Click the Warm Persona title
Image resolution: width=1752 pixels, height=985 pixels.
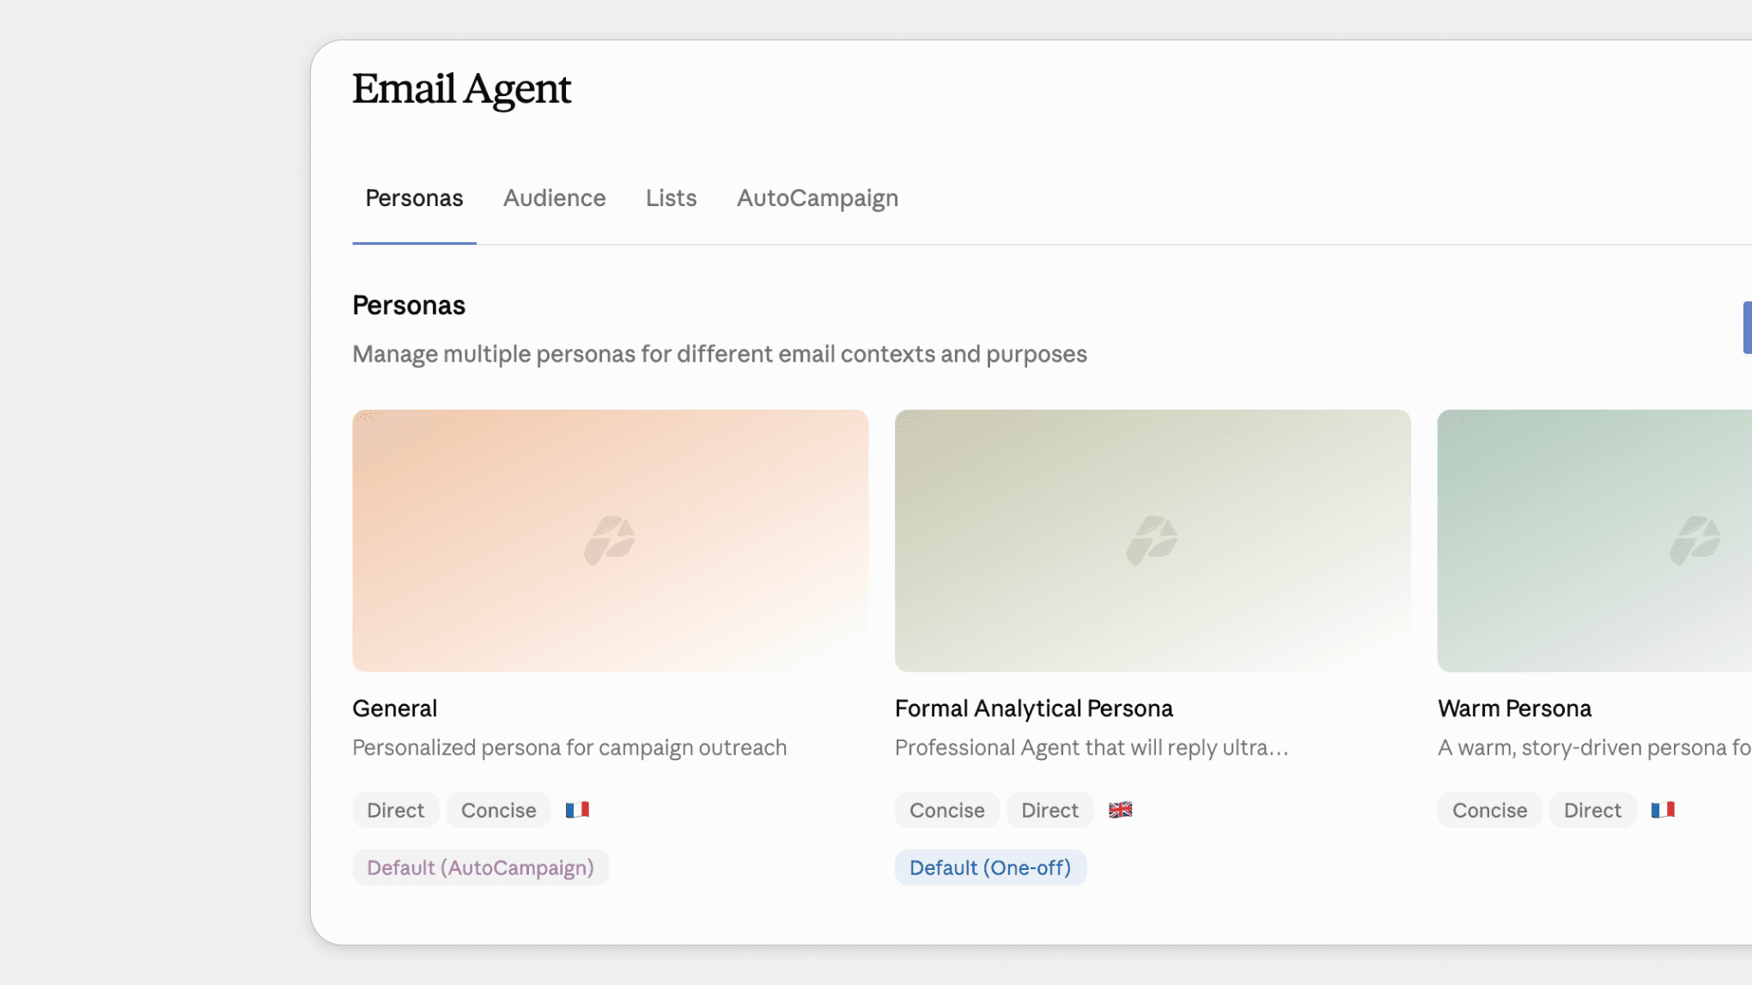tap(1514, 708)
